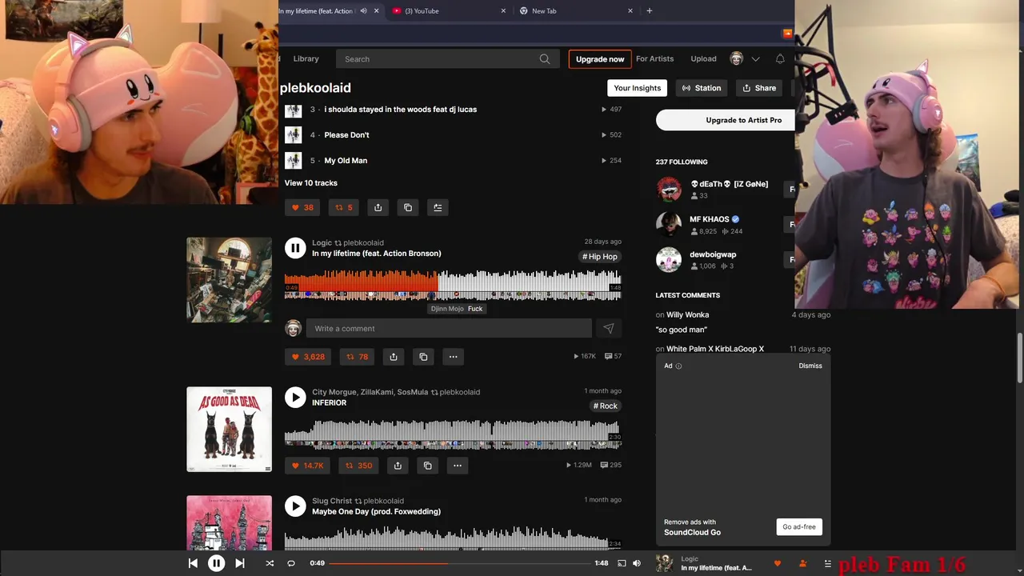Play INFERIOR by City Morgue
1024x576 pixels.
tap(295, 398)
